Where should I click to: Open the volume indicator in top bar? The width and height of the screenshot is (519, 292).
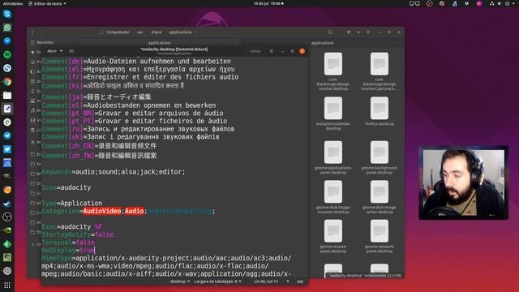click(500, 3)
